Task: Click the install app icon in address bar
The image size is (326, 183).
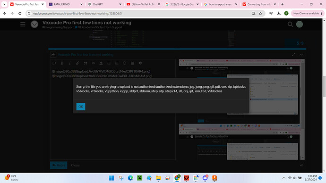Action: point(253,13)
